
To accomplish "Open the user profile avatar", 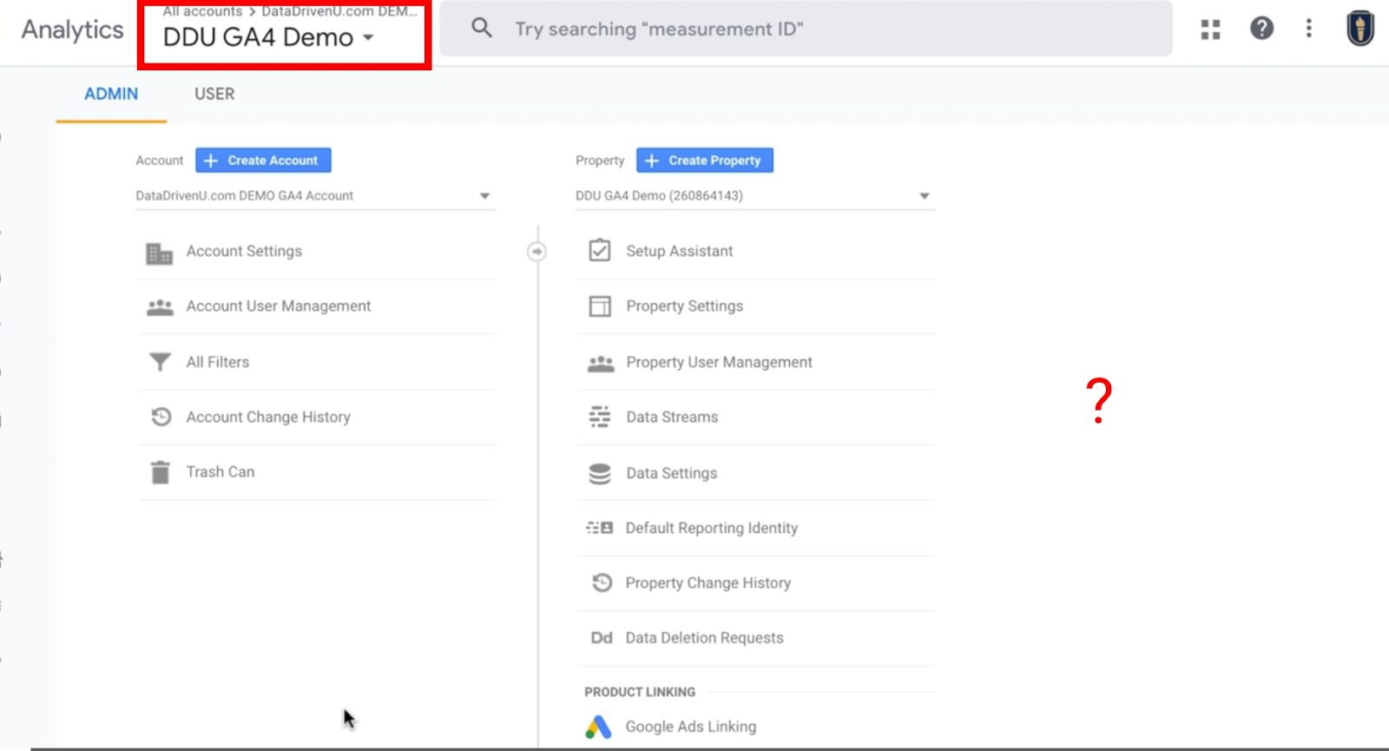I will [1360, 28].
